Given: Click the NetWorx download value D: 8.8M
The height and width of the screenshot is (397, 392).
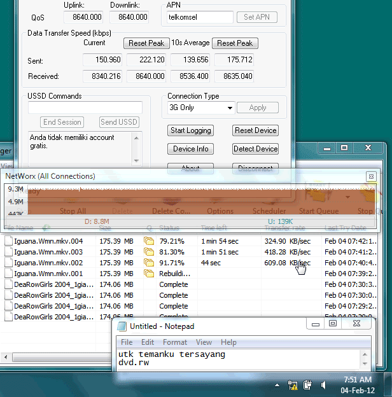Looking at the screenshot, I should click(97, 221).
